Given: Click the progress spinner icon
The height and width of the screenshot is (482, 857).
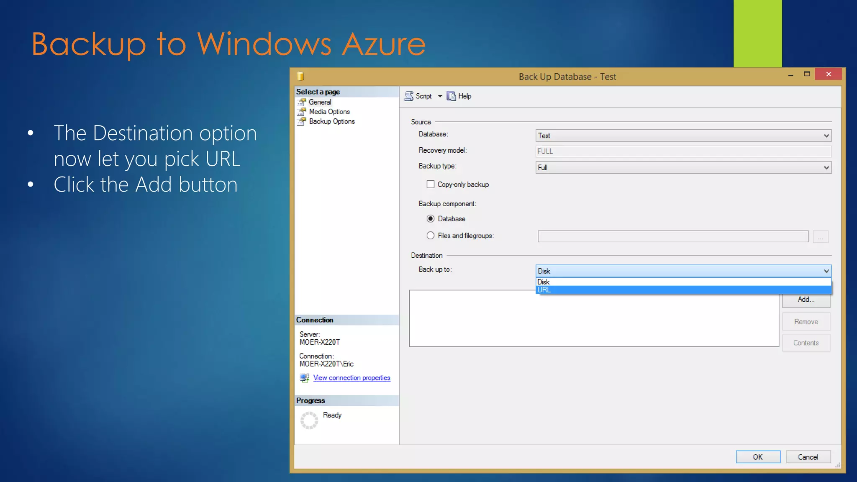Looking at the screenshot, I should 309,420.
